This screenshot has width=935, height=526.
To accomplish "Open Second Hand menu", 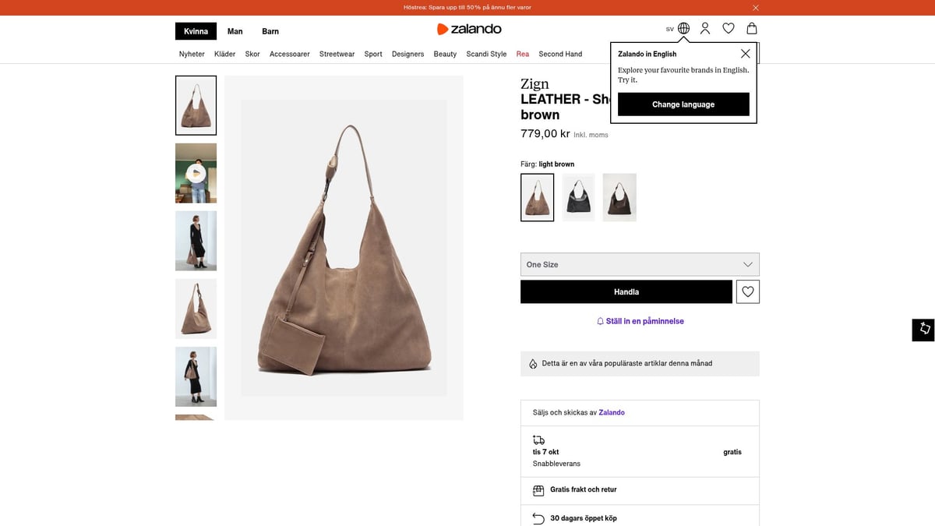I will [560, 54].
